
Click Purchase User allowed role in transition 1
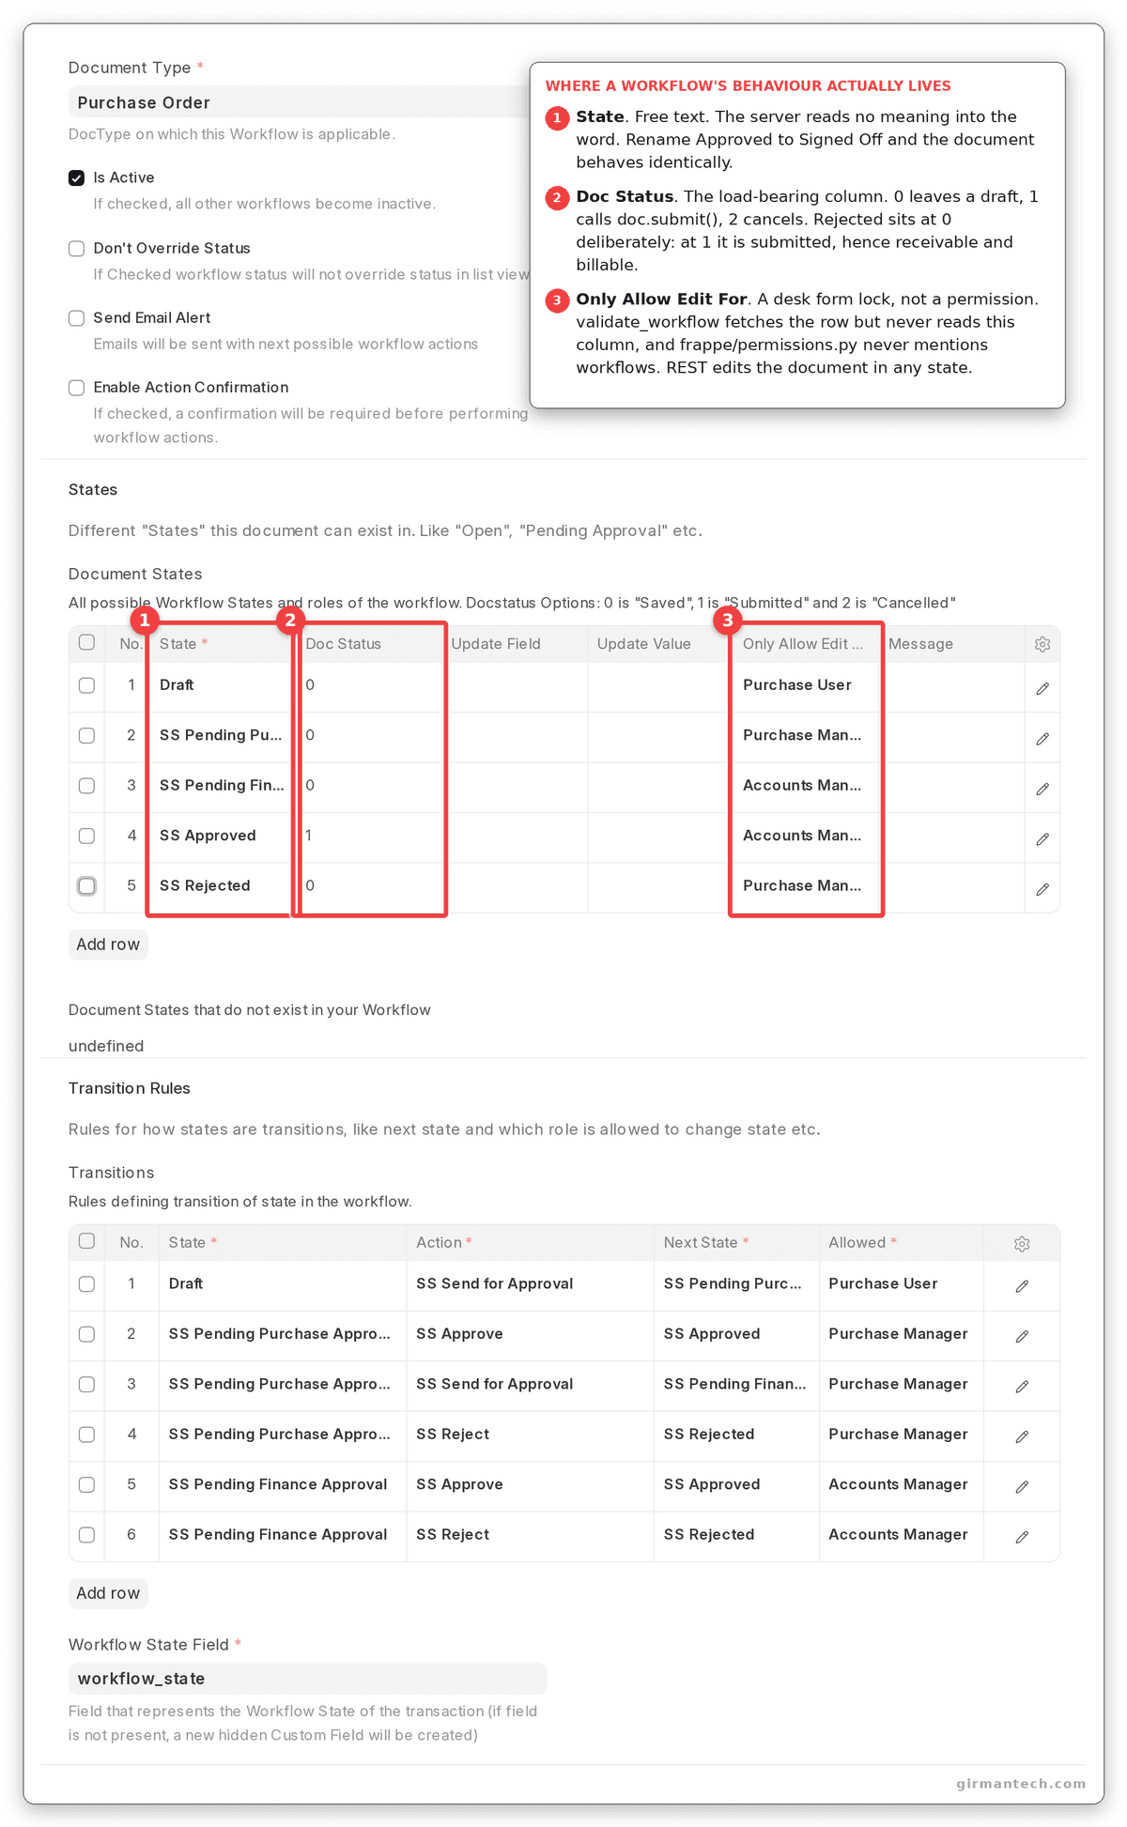(883, 1283)
